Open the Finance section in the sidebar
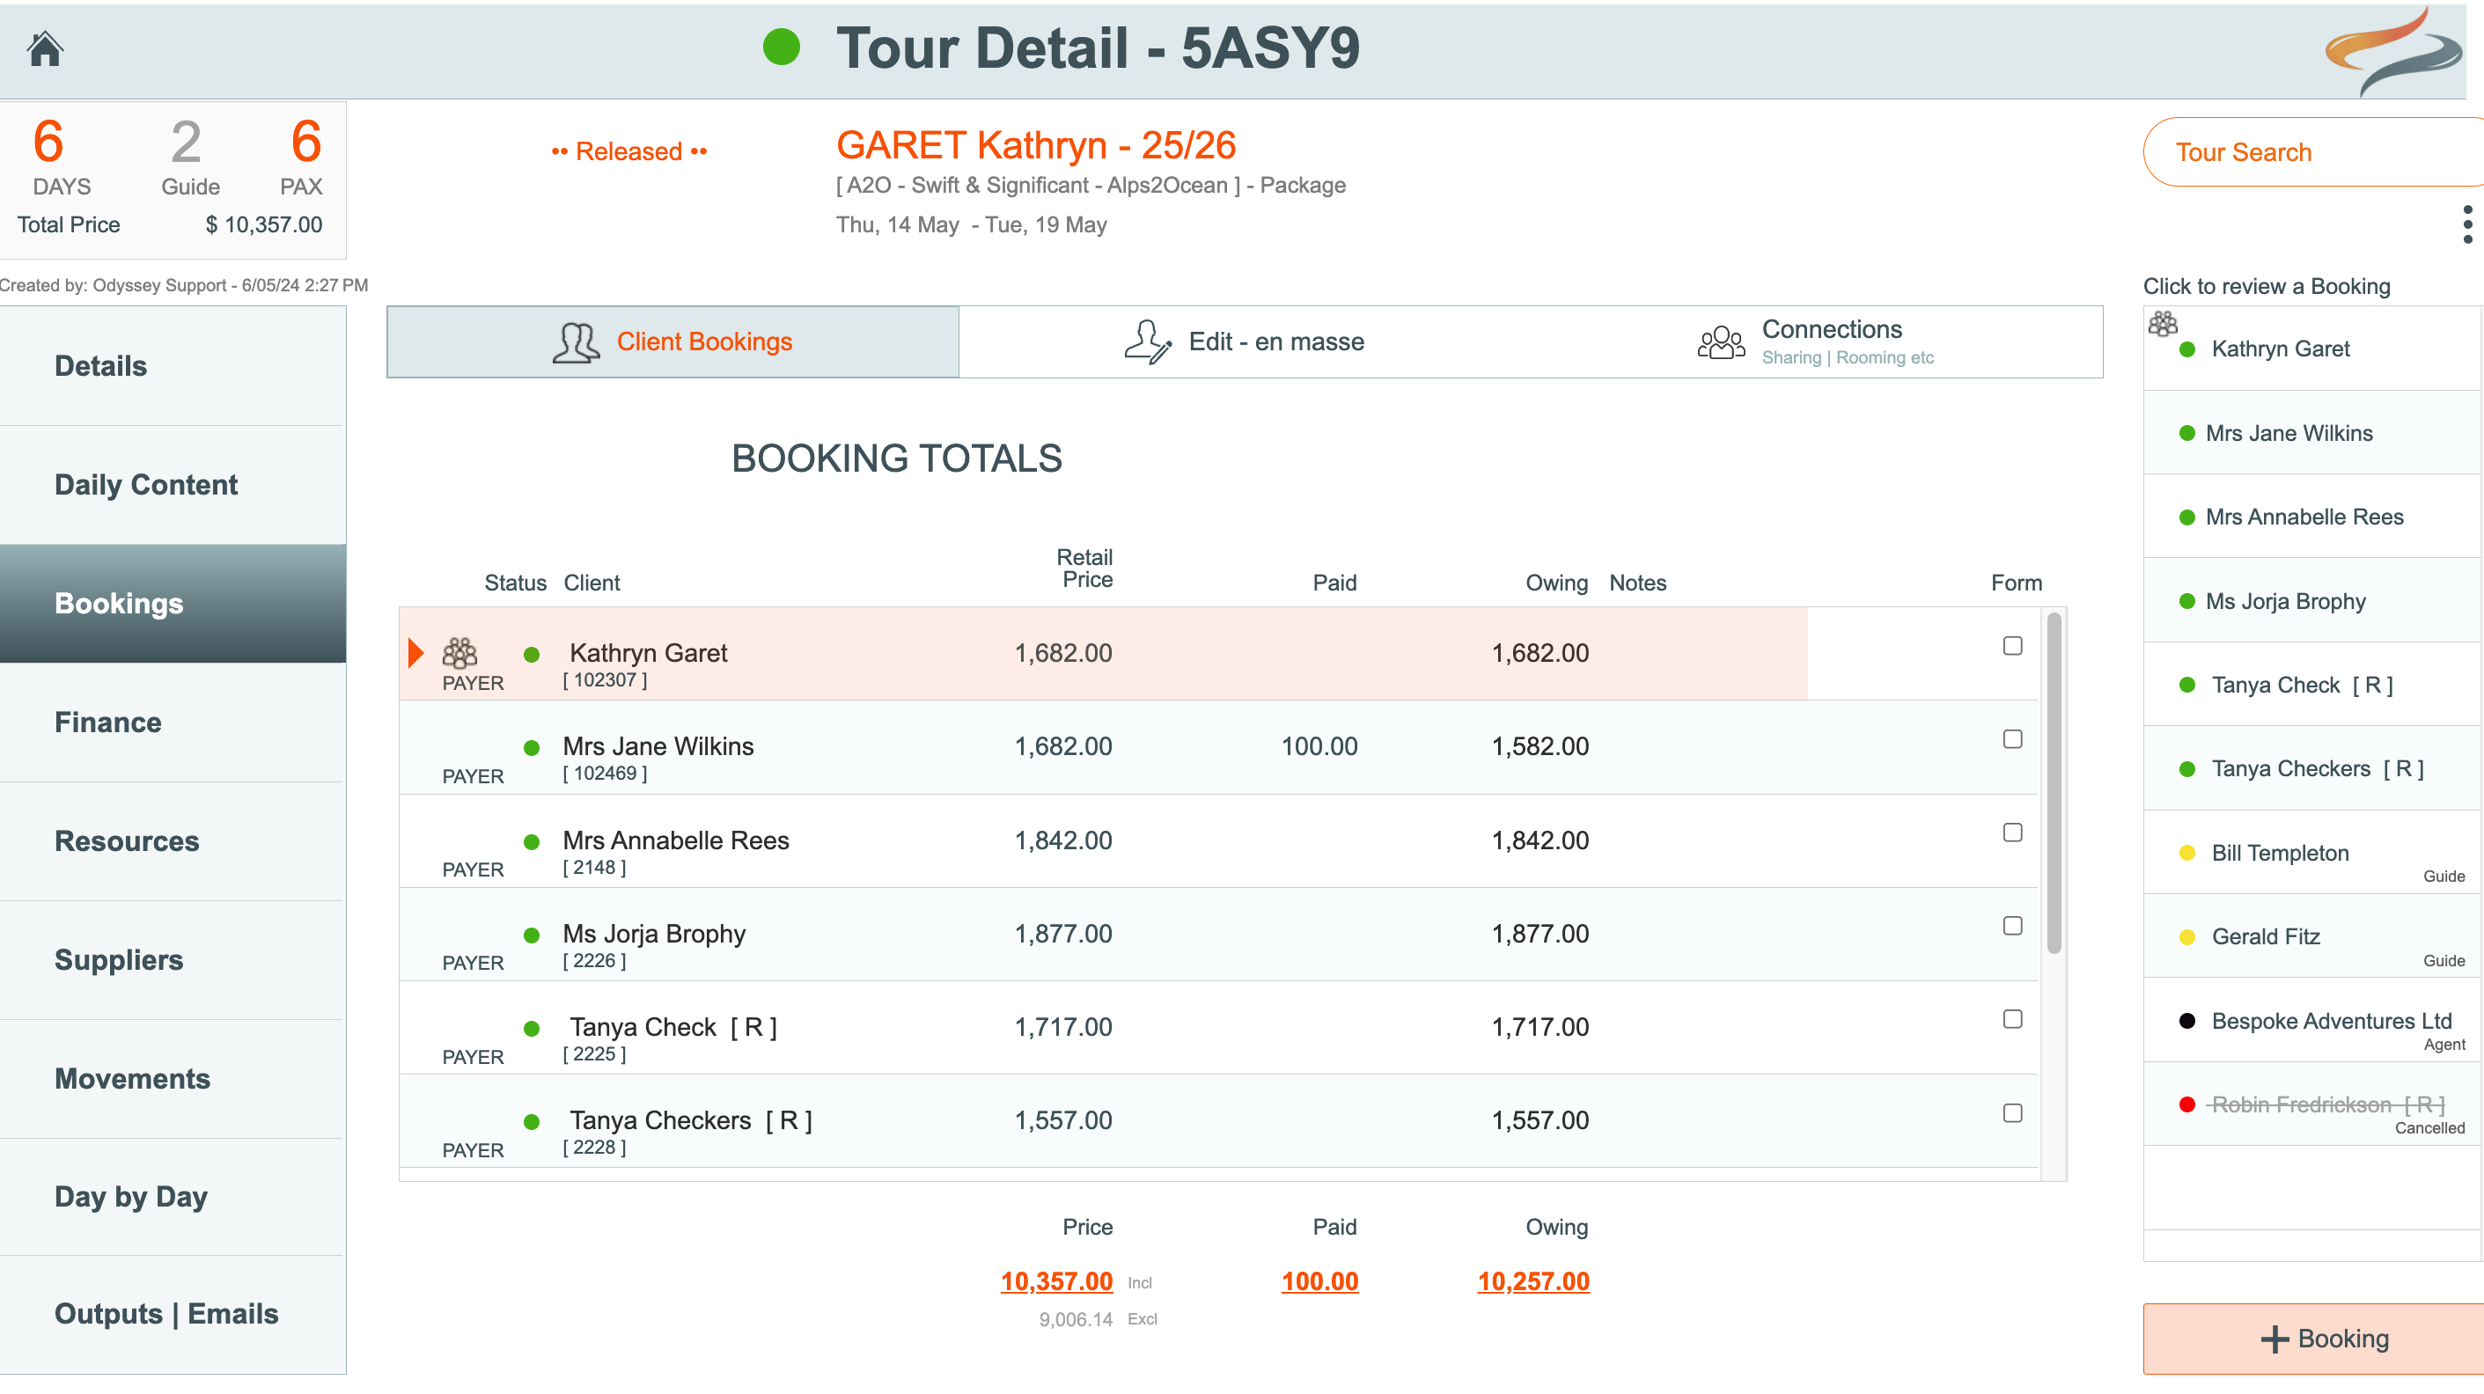This screenshot has height=1394, width=2484. pyautogui.click(x=108, y=722)
